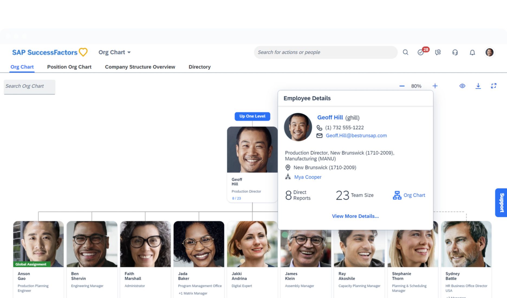The height and width of the screenshot is (298, 507).
Task: Click the profile avatar picture
Action: pyautogui.click(x=489, y=52)
